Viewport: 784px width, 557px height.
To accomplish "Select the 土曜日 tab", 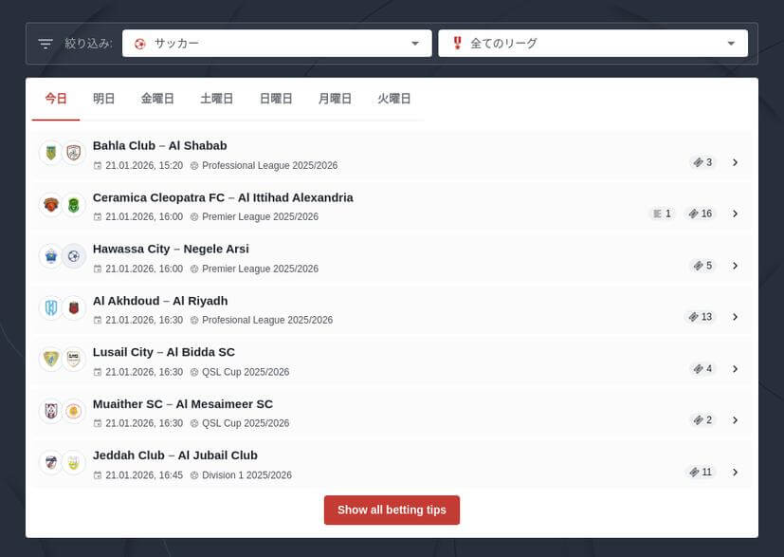I will click(217, 99).
